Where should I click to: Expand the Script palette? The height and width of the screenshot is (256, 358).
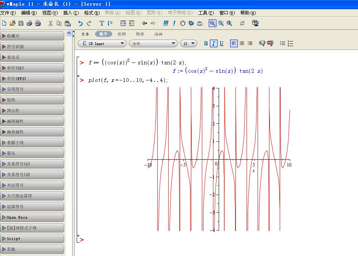point(32,238)
